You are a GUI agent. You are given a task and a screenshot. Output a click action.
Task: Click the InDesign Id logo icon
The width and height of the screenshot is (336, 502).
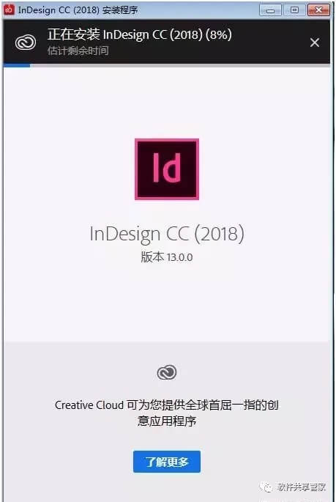click(x=167, y=169)
